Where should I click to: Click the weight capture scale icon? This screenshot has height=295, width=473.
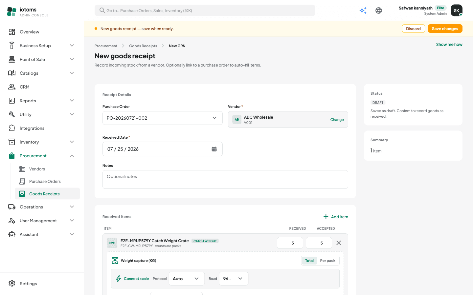pyautogui.click(x=115, y=261)
